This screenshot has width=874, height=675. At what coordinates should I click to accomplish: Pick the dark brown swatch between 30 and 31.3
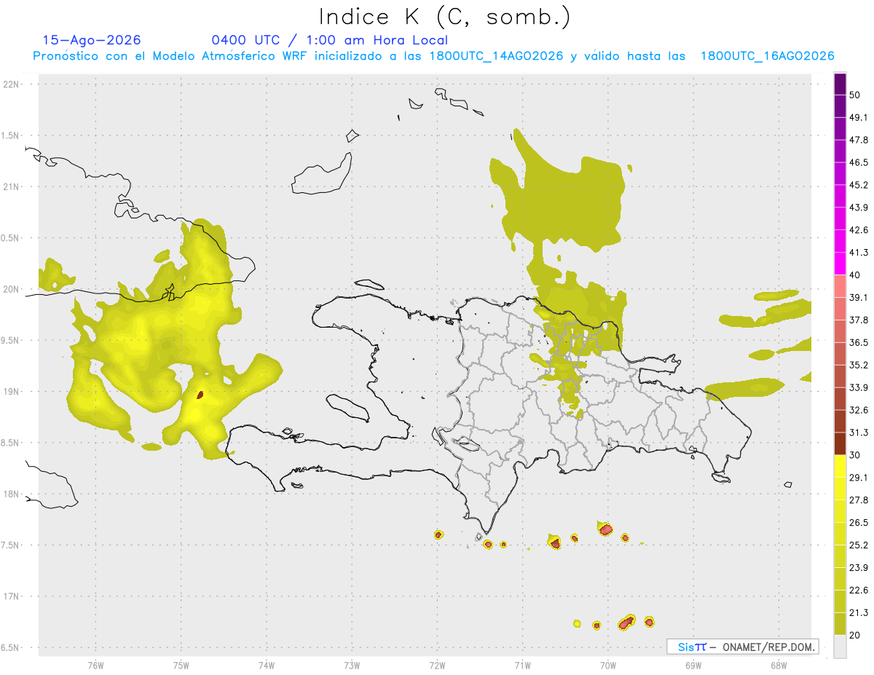click(840, 443)
